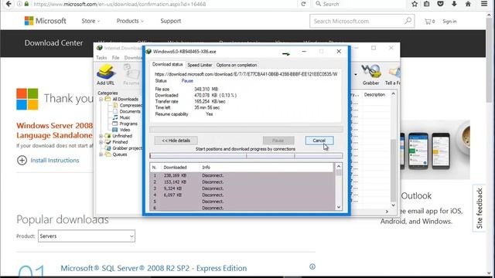The image size is (495, 278).
Task: Click the connections list scroll down arrow
Action: click(x=339, y=207)
